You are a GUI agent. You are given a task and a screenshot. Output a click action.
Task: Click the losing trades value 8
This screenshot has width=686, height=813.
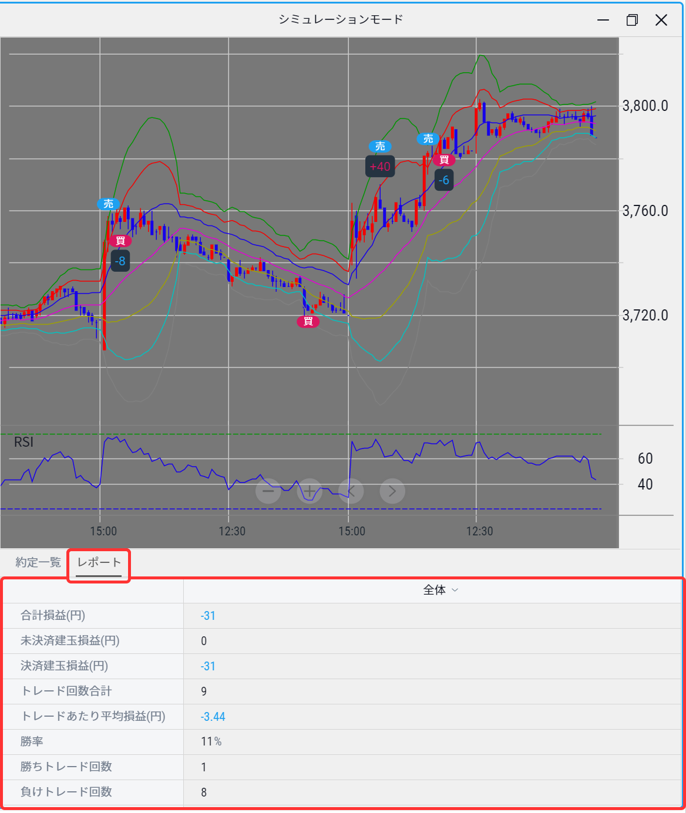[x=204, y=792]
